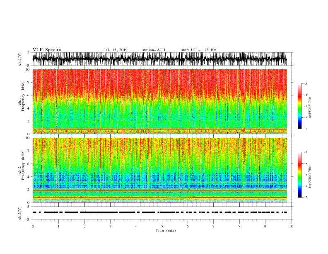Click the time axis tick label "5"
This screenshot has width=328, height=254.
pyautogui.click(x=162, y=226)
